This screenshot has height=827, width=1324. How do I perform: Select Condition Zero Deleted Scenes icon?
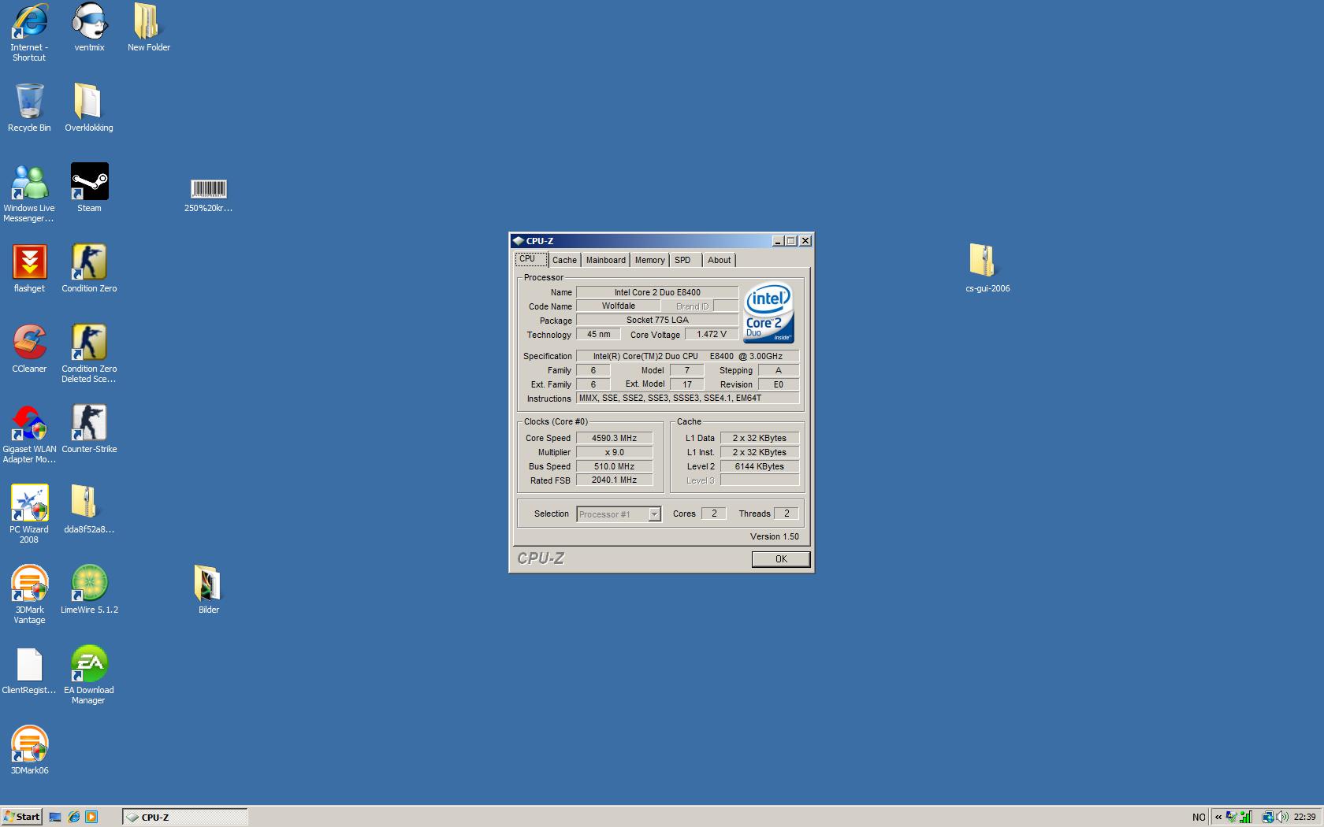click(89, 354)
